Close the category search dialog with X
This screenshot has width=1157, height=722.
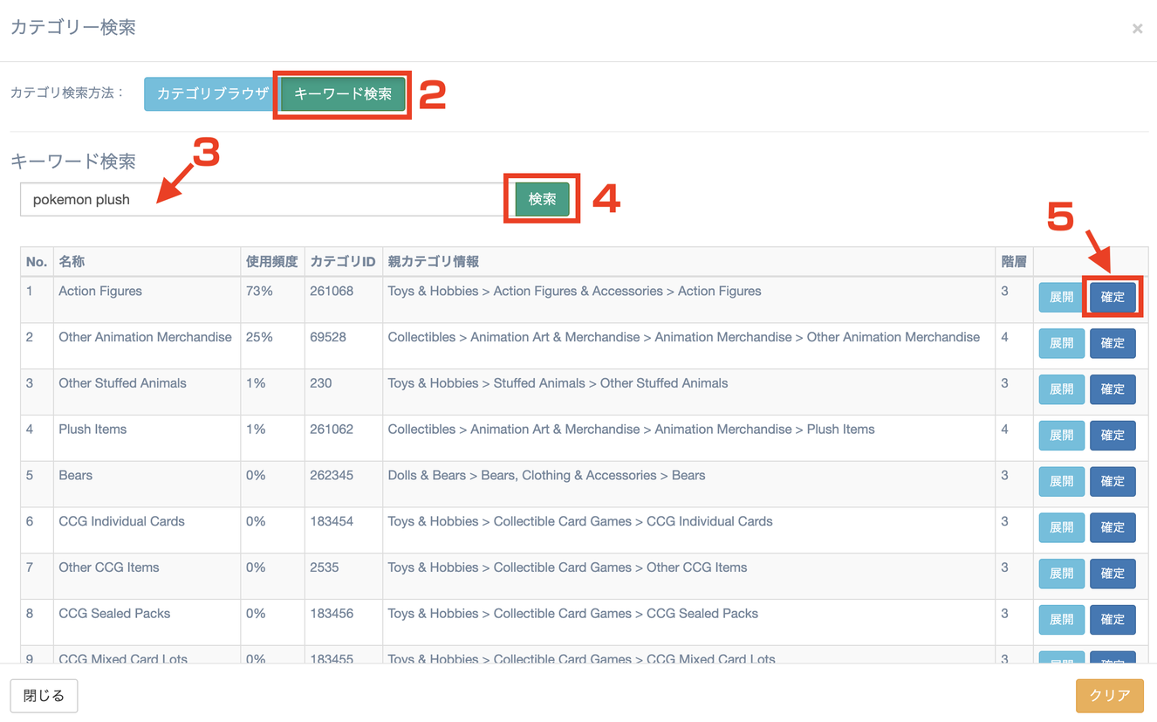(1137, 29)
